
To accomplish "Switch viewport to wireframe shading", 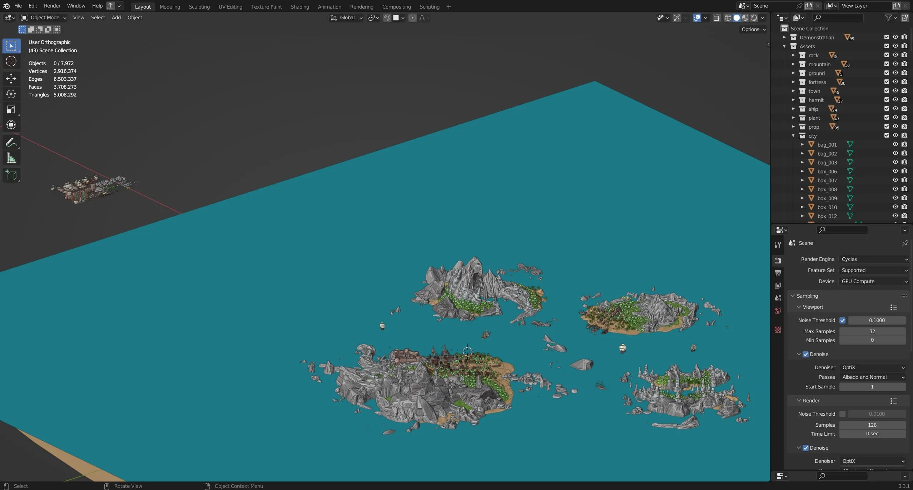I will tap(728, 18).
